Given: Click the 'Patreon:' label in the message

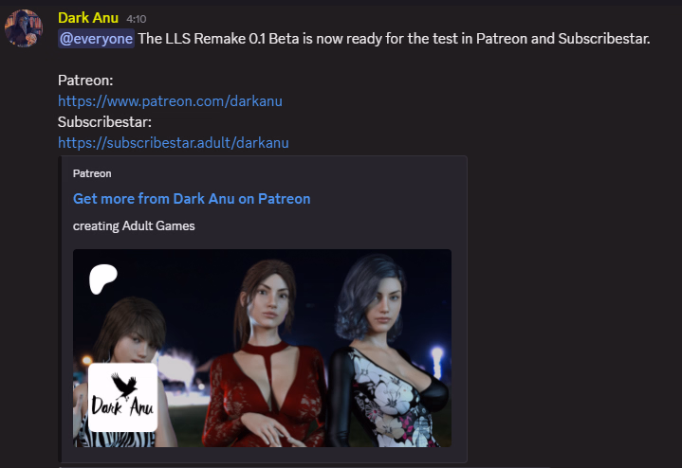Looking at the screenshot, I should coord(85,81).
